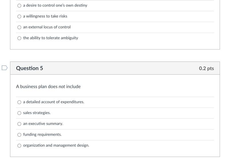Screen dimensions: 232x165
Task: Click the 'sales strategies.' answer label text
Action: 37,113
